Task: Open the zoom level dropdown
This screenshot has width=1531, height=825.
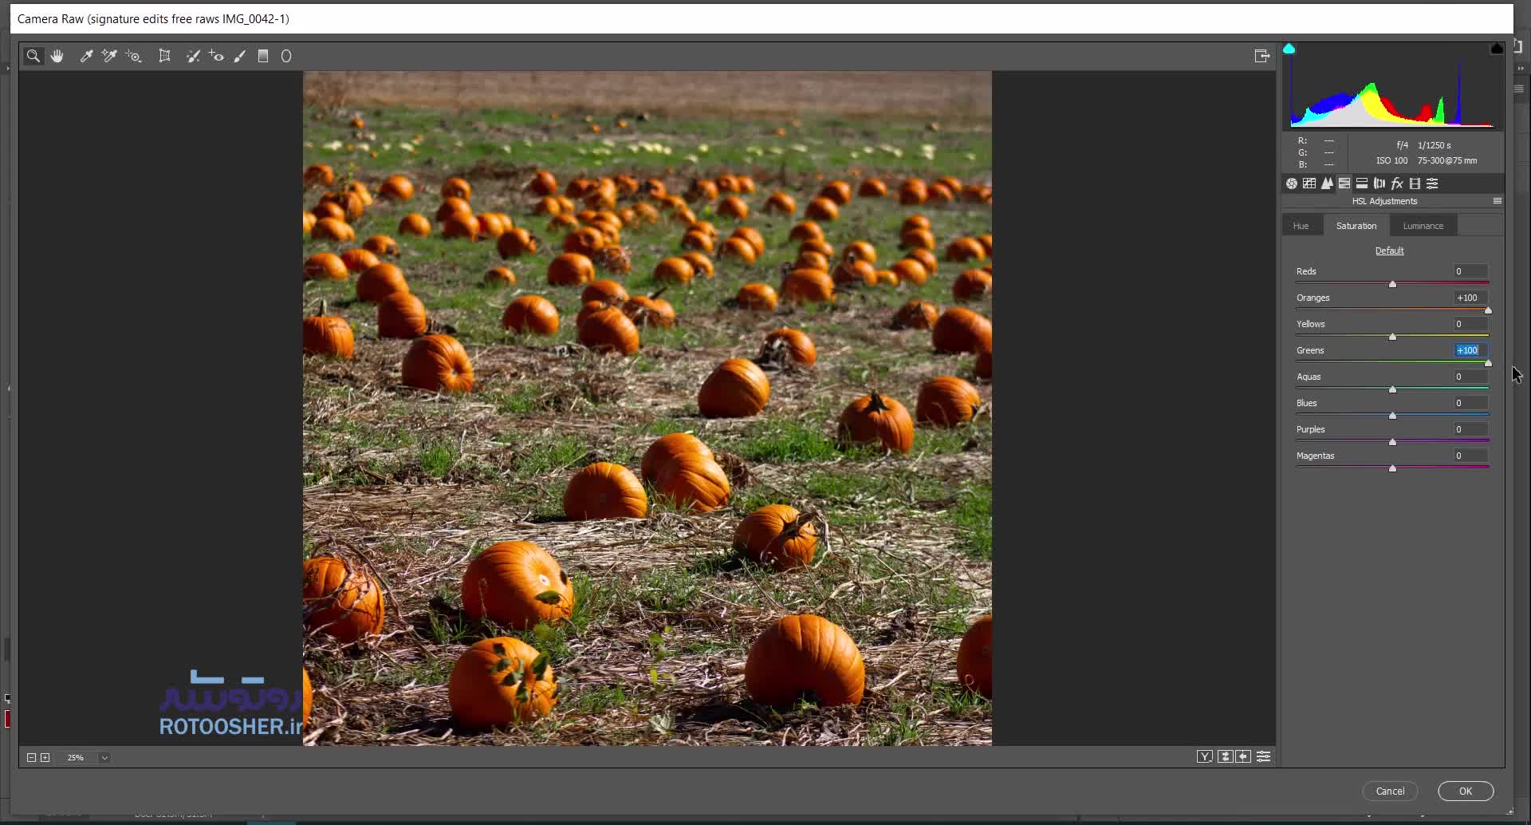Action: 104,758
